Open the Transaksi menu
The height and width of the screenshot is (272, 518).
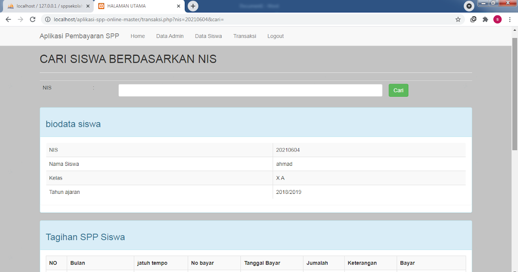[245, 36]
